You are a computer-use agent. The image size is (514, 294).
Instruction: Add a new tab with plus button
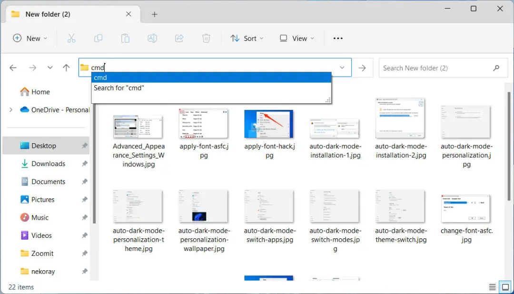[x=154, y=14]
